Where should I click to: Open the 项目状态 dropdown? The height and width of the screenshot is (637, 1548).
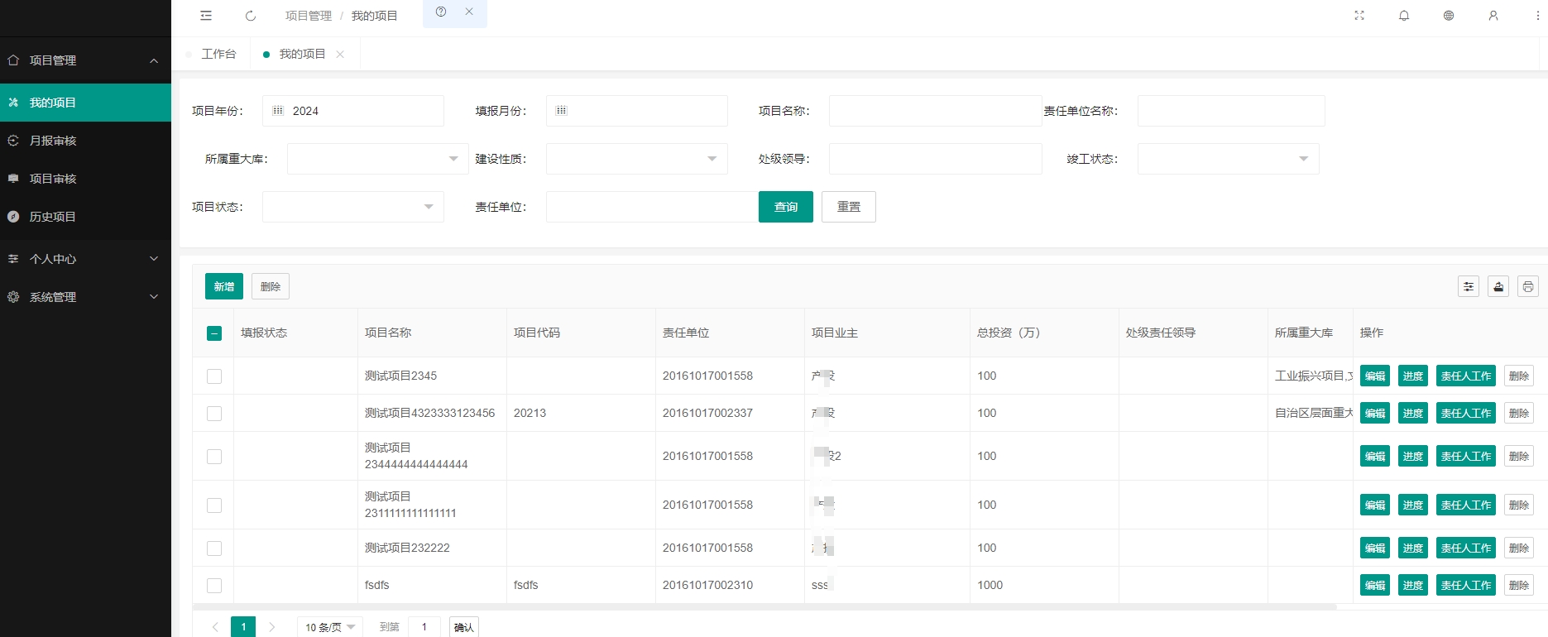point(352,207)
